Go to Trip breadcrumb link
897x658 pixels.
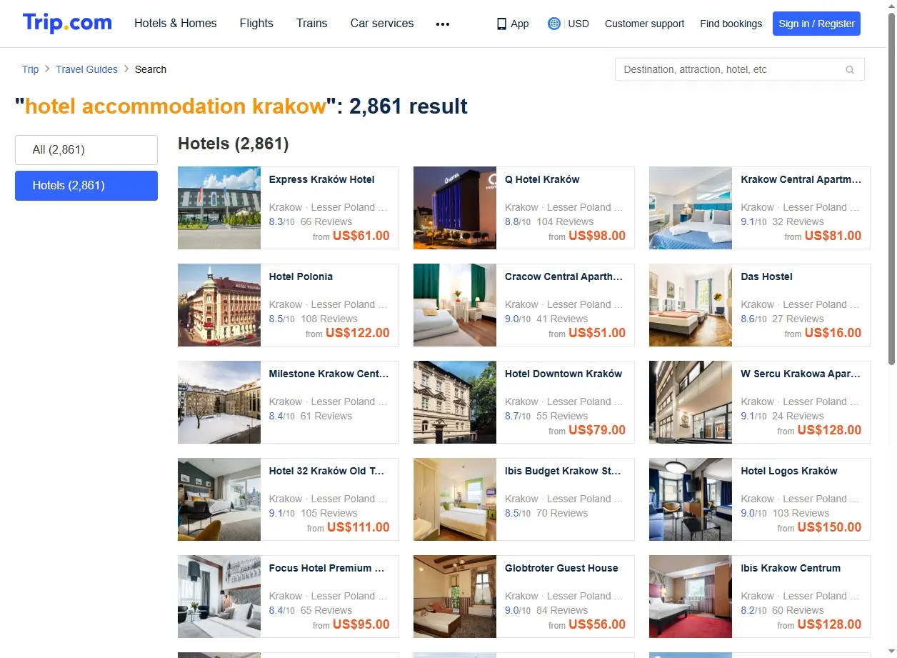click(30, 69)
